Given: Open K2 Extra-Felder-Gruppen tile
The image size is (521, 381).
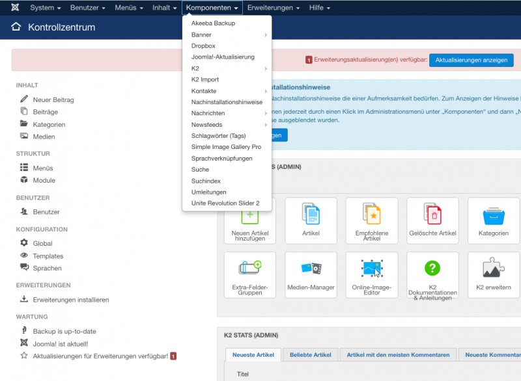Looking at the screenshot, I should click(x=250, y=275).
